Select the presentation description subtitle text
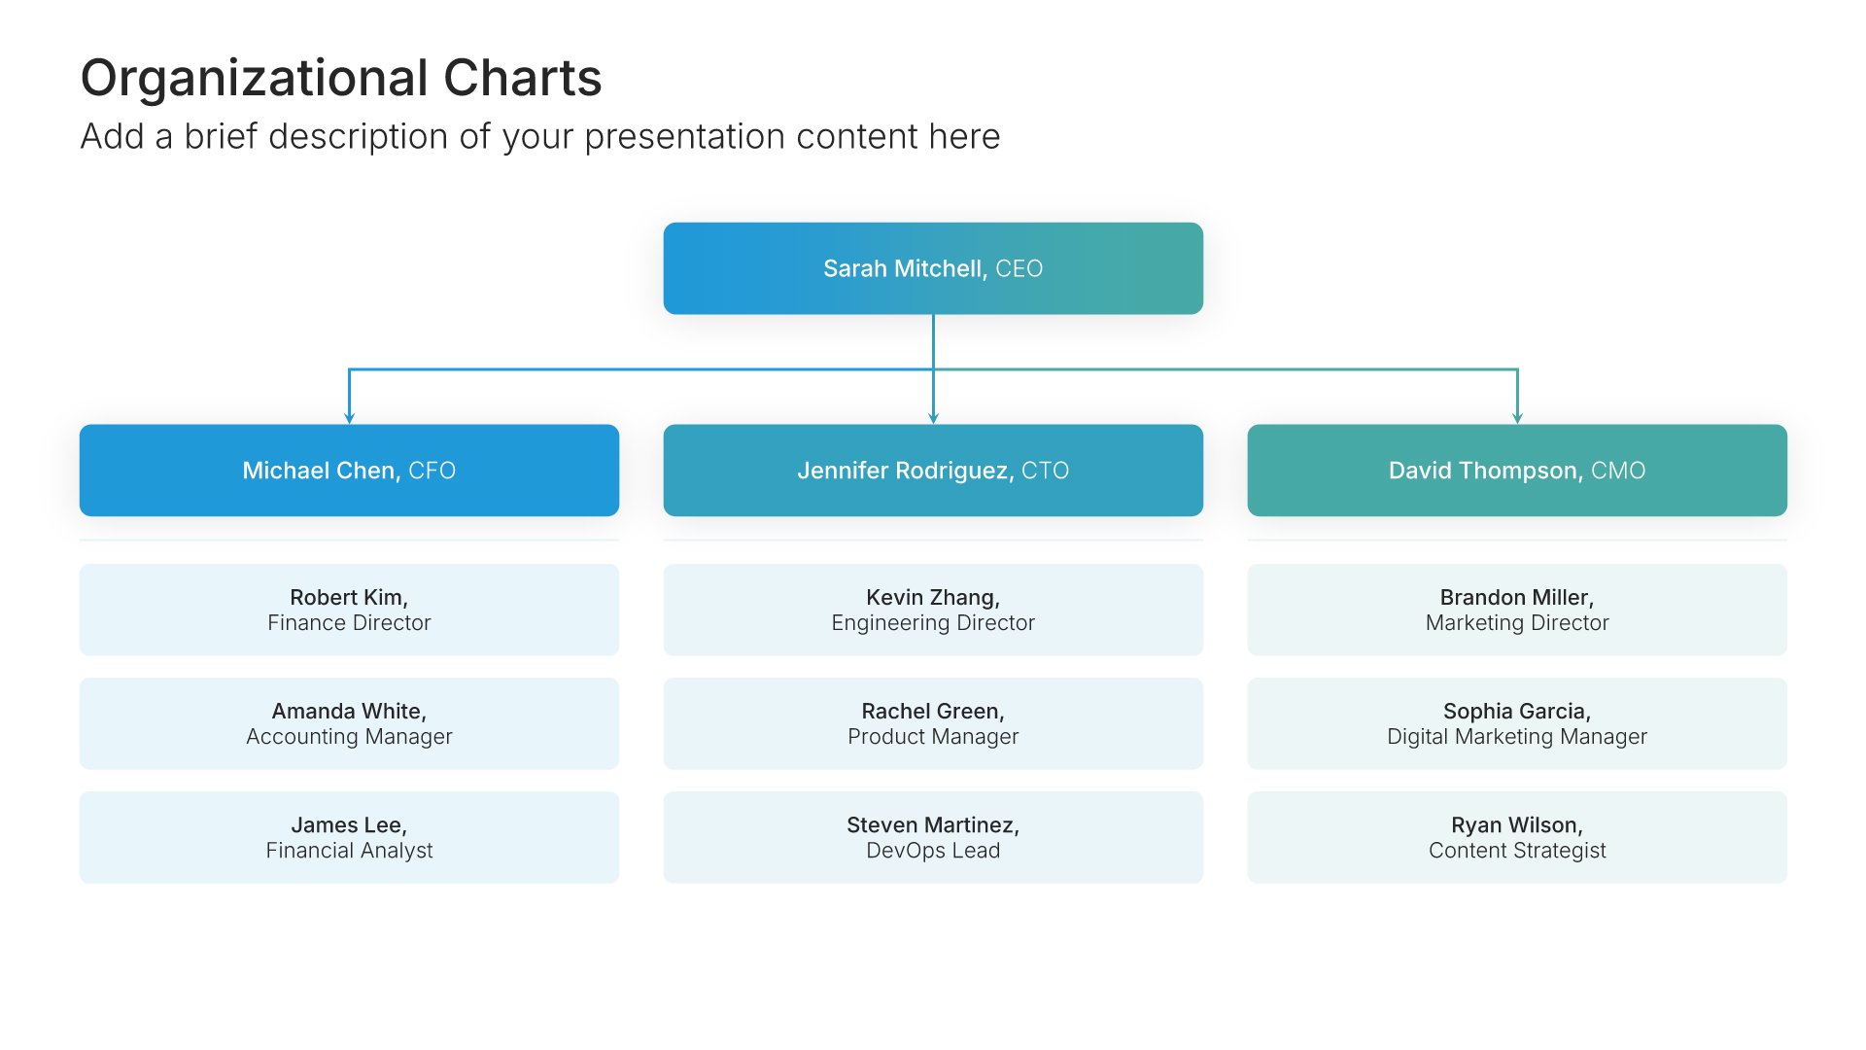This screenshot has width=1866, height=1050. click(539, 137)
